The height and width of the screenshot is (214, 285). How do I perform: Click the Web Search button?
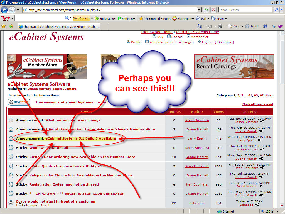coord(81,18)
